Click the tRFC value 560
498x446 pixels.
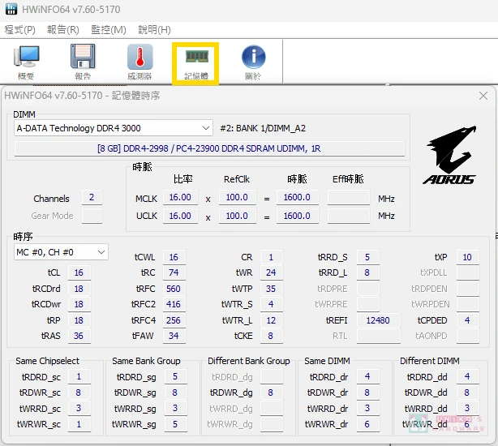[174, 289]
